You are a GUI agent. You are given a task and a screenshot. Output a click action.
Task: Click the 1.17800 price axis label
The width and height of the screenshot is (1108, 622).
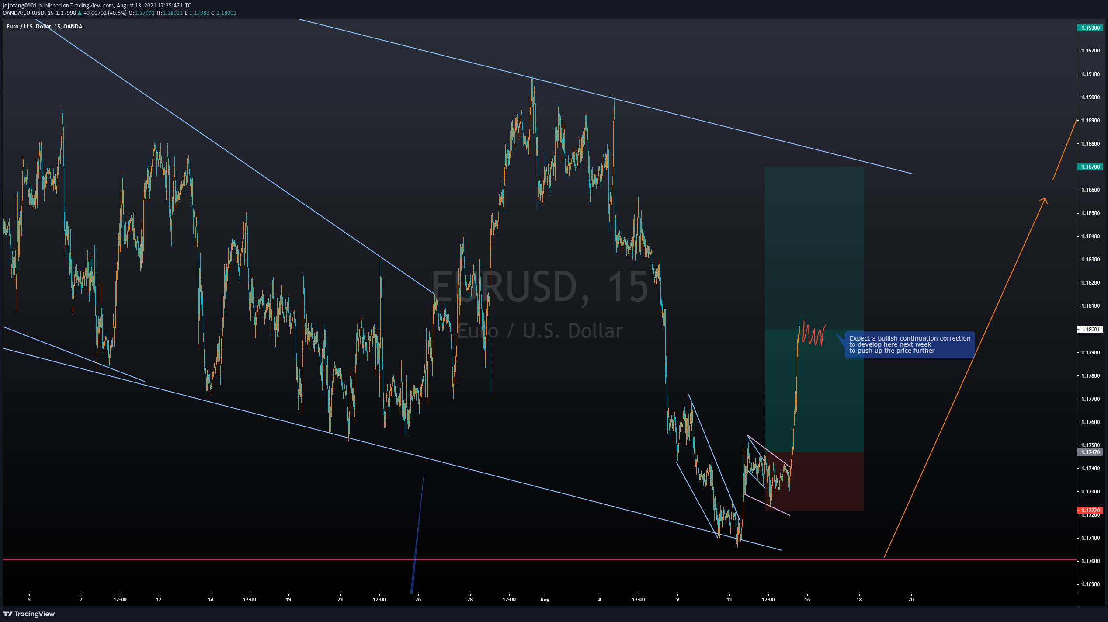coord(1090,375)
